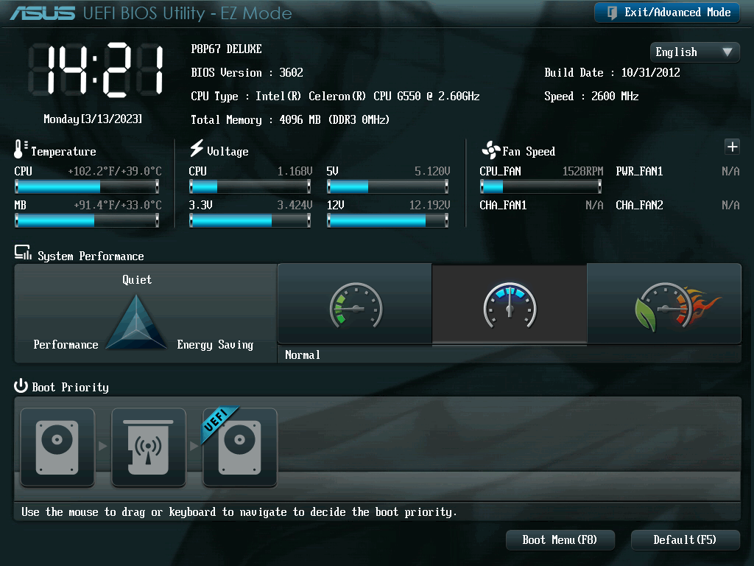Click the 14:21 system clock

[96, 70]
